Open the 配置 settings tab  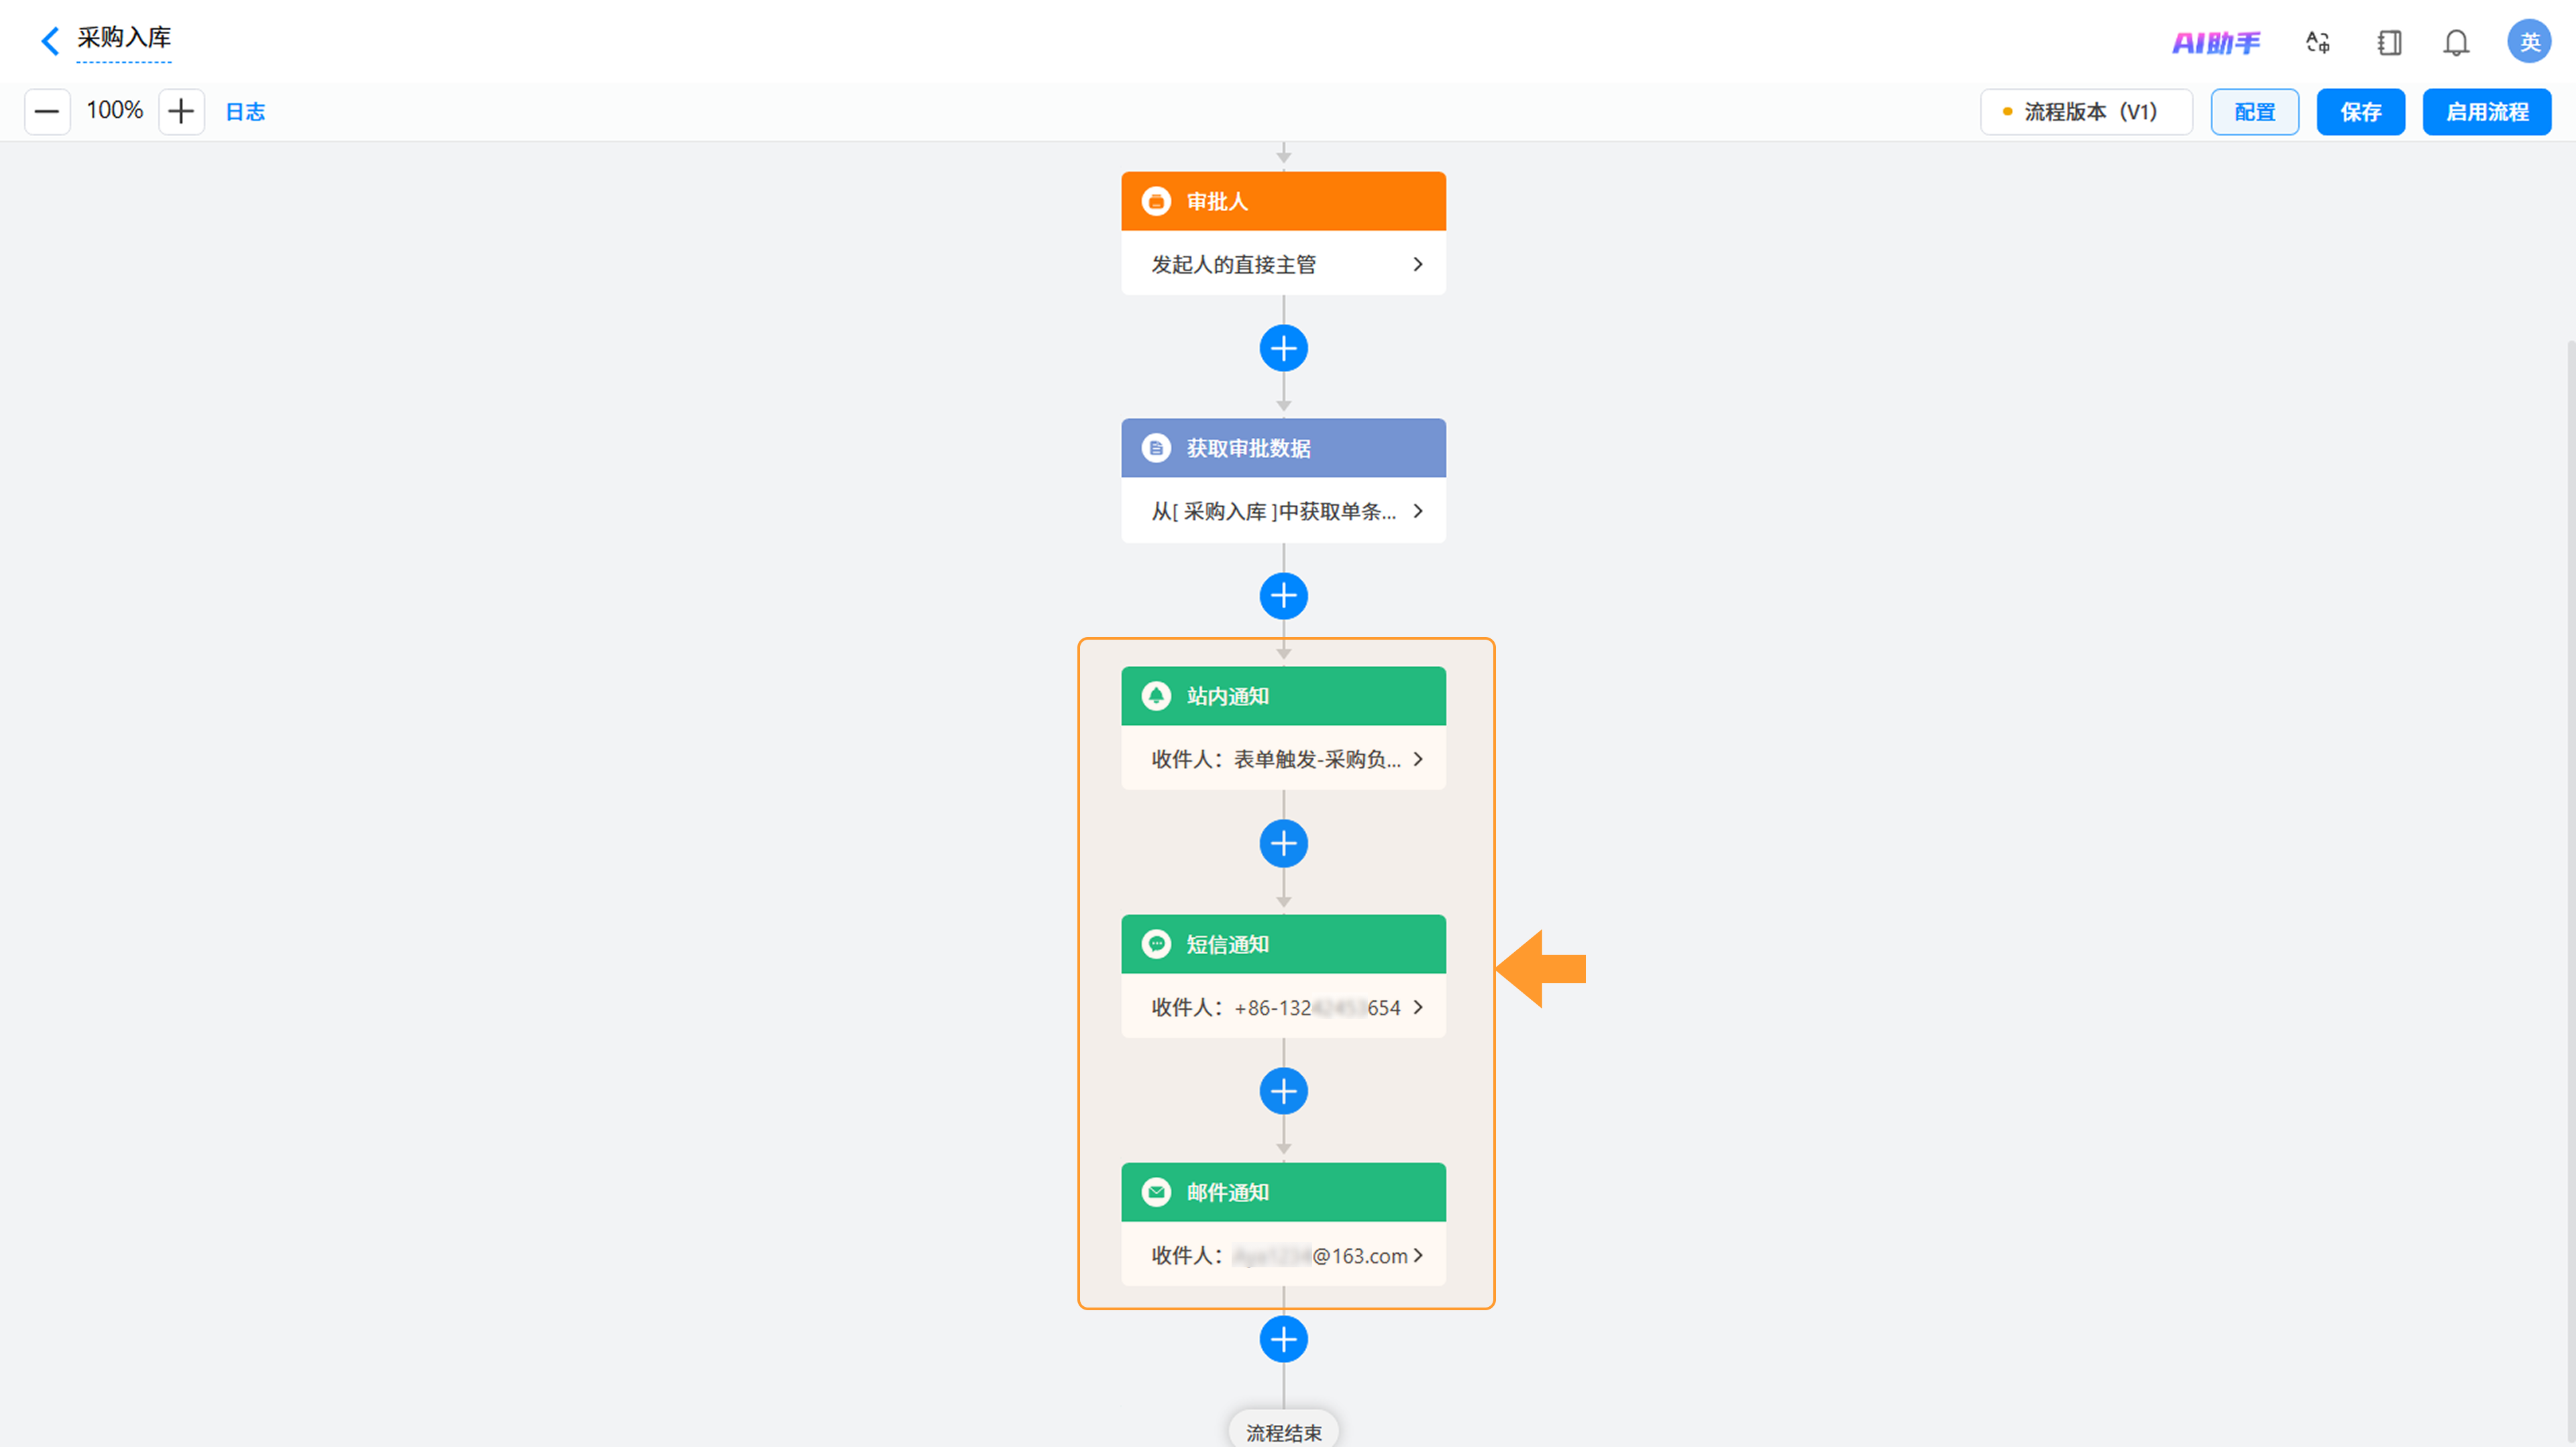tap(2254, 112)
